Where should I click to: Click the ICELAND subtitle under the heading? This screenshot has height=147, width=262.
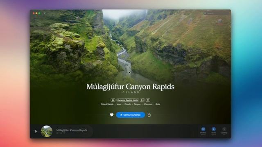130,92
